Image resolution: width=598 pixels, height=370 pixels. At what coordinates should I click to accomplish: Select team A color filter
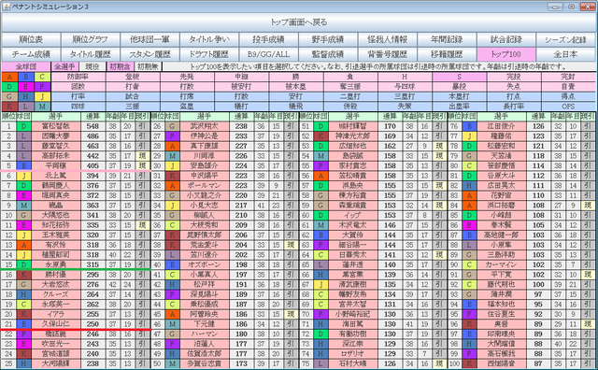[9, 77]
